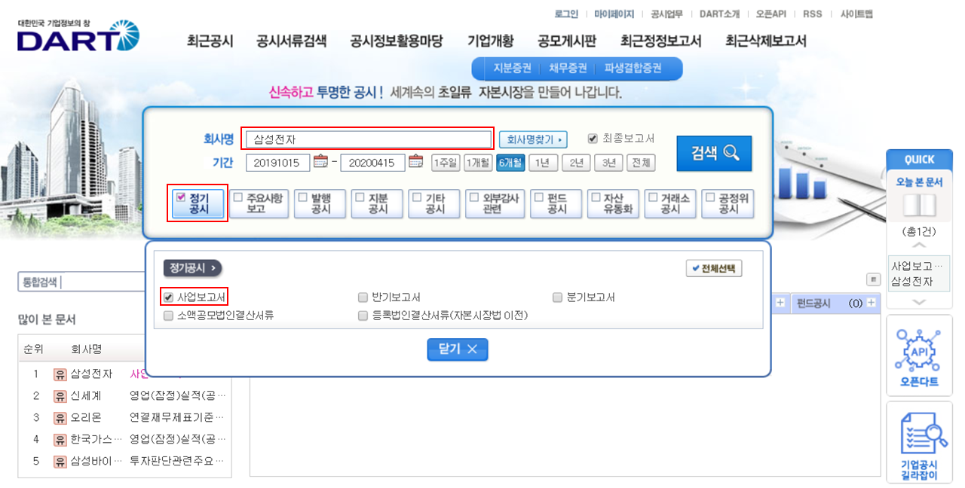Select the 채무증권 submenu item
Viewport: 965px width, 488px height.
(x=568, y=69)
